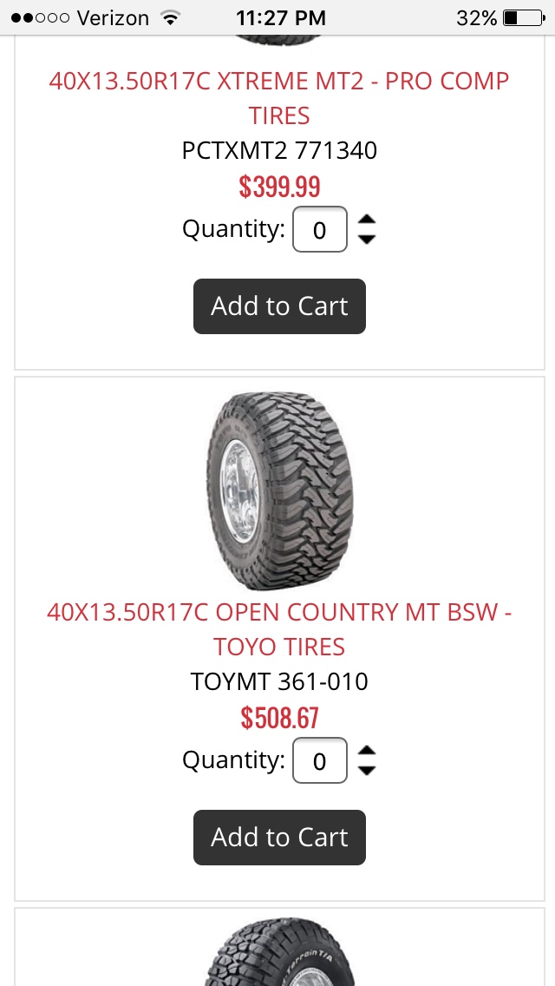Focus the quantity field for Pro Comp tire
Screen dimensions: 555x986
[320, 230]
